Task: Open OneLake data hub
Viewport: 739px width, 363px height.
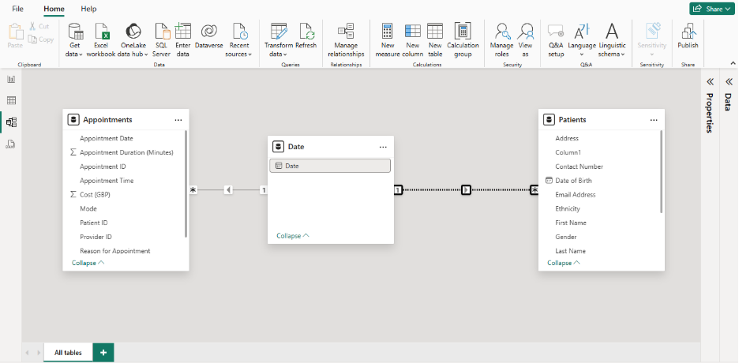Action: [133, 40]
